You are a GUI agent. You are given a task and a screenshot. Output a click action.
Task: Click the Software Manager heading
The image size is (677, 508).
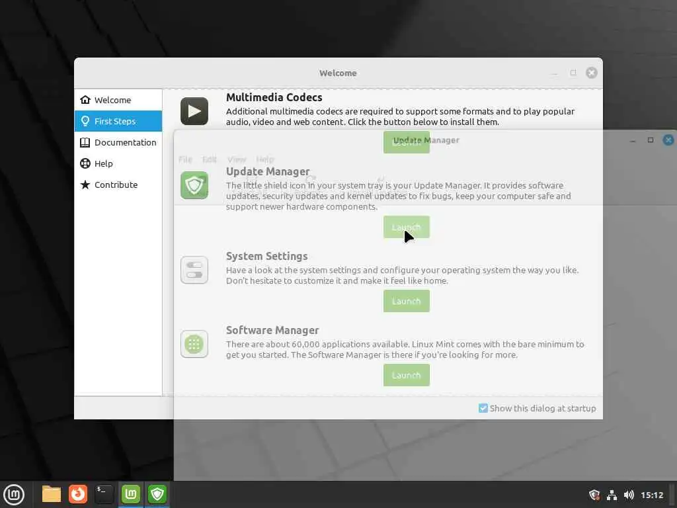[x=272, y=330]
